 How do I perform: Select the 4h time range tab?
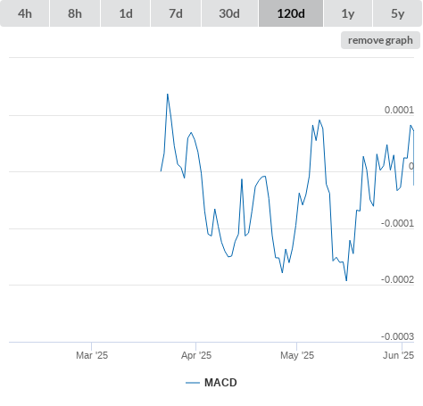[x=25, y=13]
